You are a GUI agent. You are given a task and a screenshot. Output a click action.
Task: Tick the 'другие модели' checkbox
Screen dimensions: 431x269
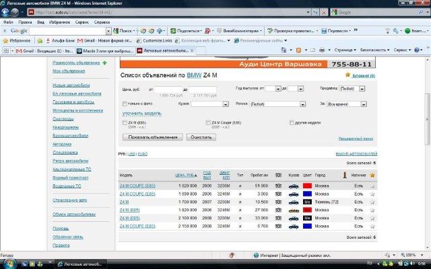click(292, 122)
